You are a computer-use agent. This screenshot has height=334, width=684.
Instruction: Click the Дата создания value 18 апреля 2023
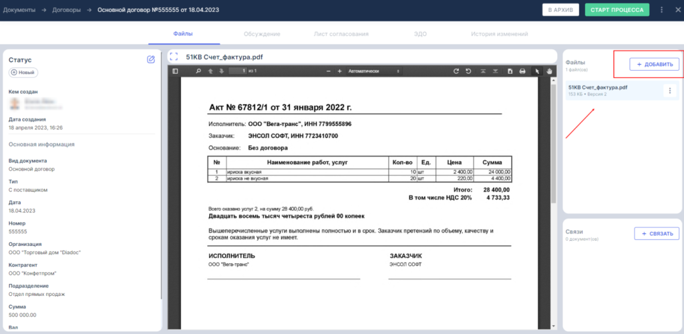36,128
